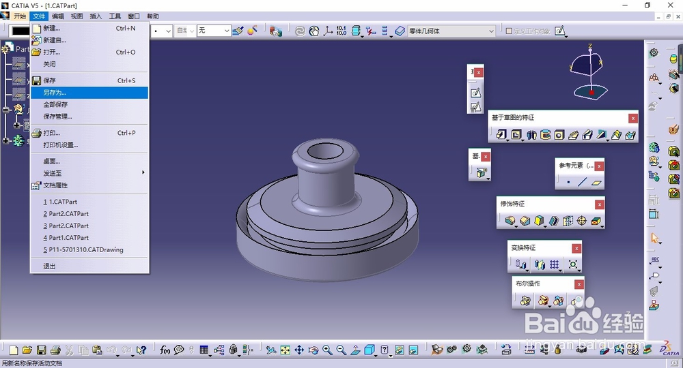Choose 另存为... from the file menu

(x=89, y=93)
